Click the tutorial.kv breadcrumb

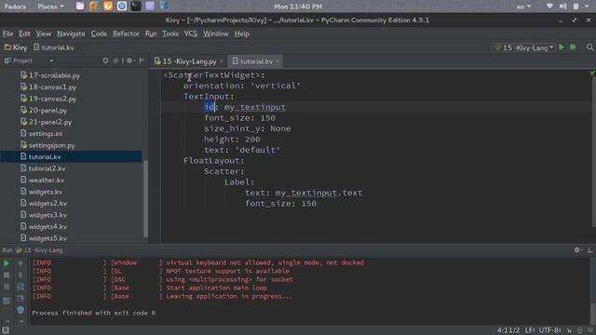pos(54,47)
